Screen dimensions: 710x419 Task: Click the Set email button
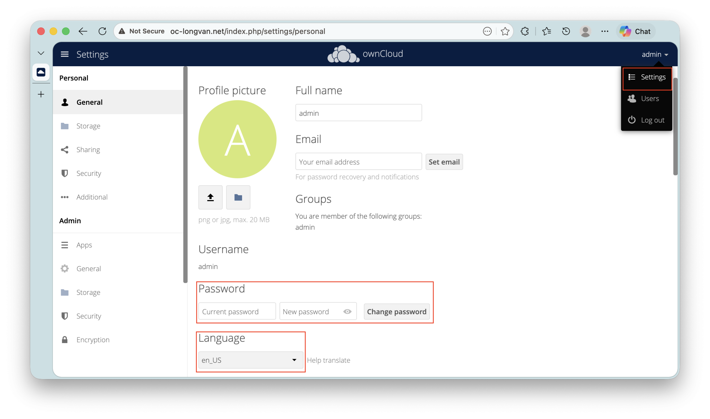click(x=443, y=162)
